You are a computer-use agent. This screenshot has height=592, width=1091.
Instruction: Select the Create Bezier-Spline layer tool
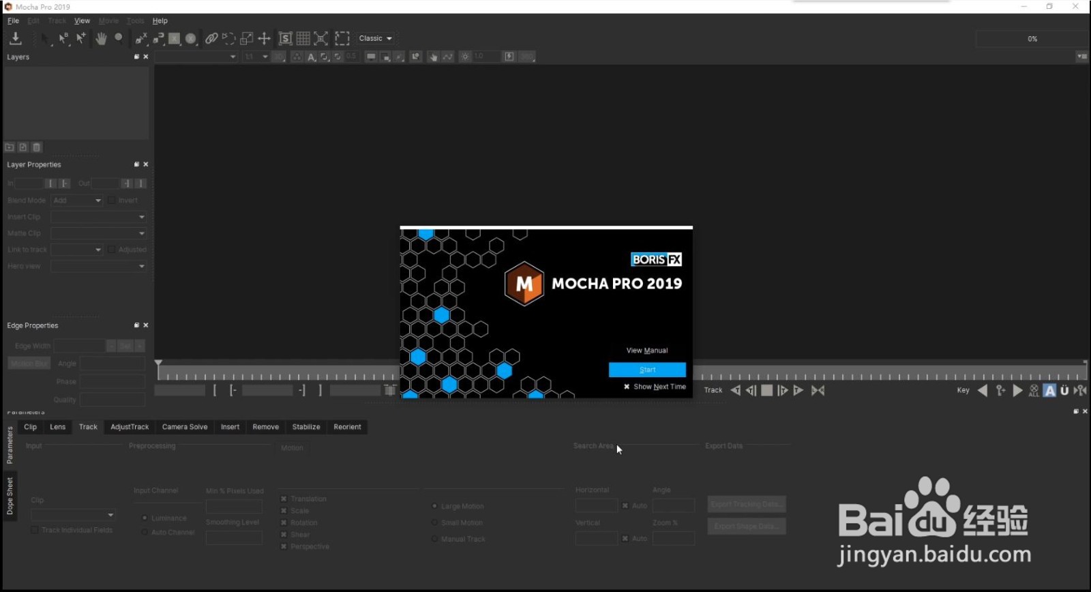coord(158,38)
